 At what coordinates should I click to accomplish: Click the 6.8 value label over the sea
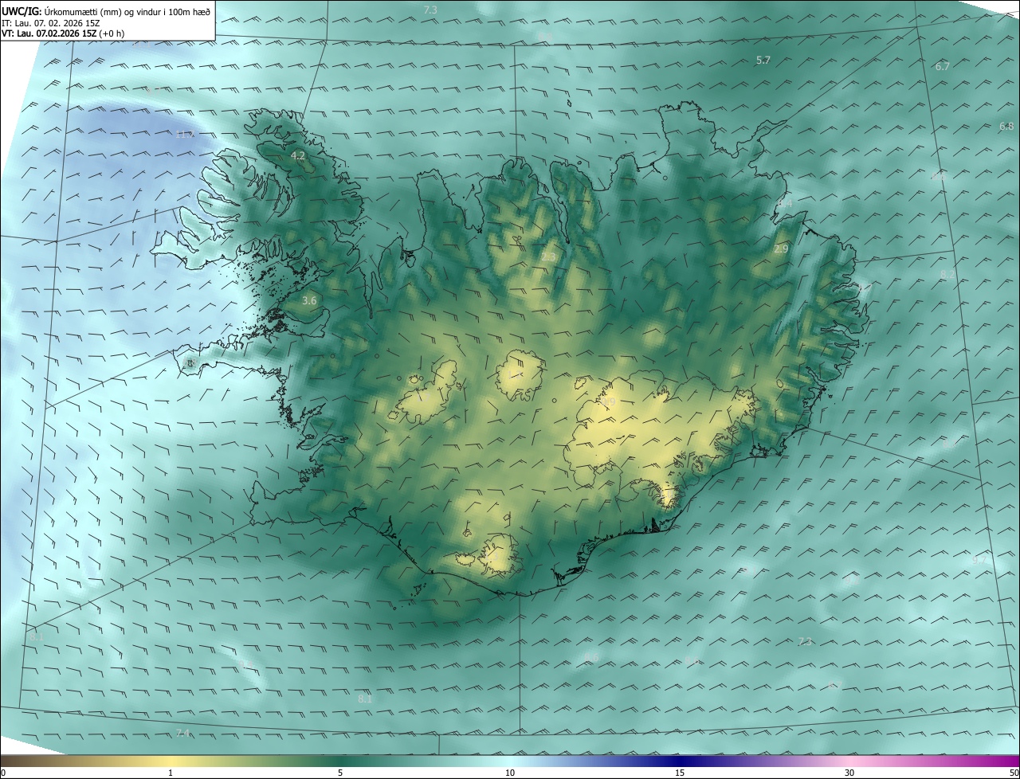coord(1006,127)
